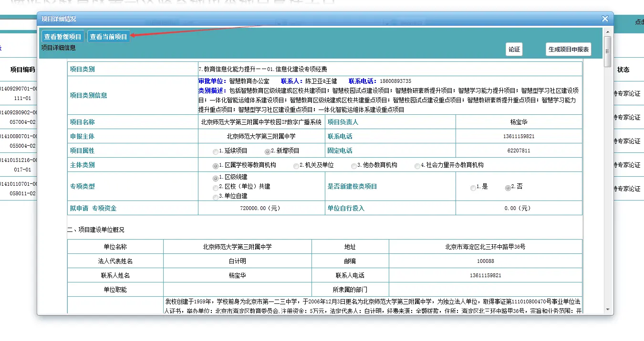Select the 2.新增项目 radio button

(267, 151)
